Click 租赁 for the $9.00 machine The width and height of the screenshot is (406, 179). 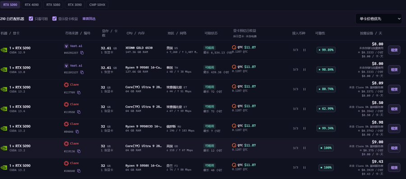tap(394, 148)
